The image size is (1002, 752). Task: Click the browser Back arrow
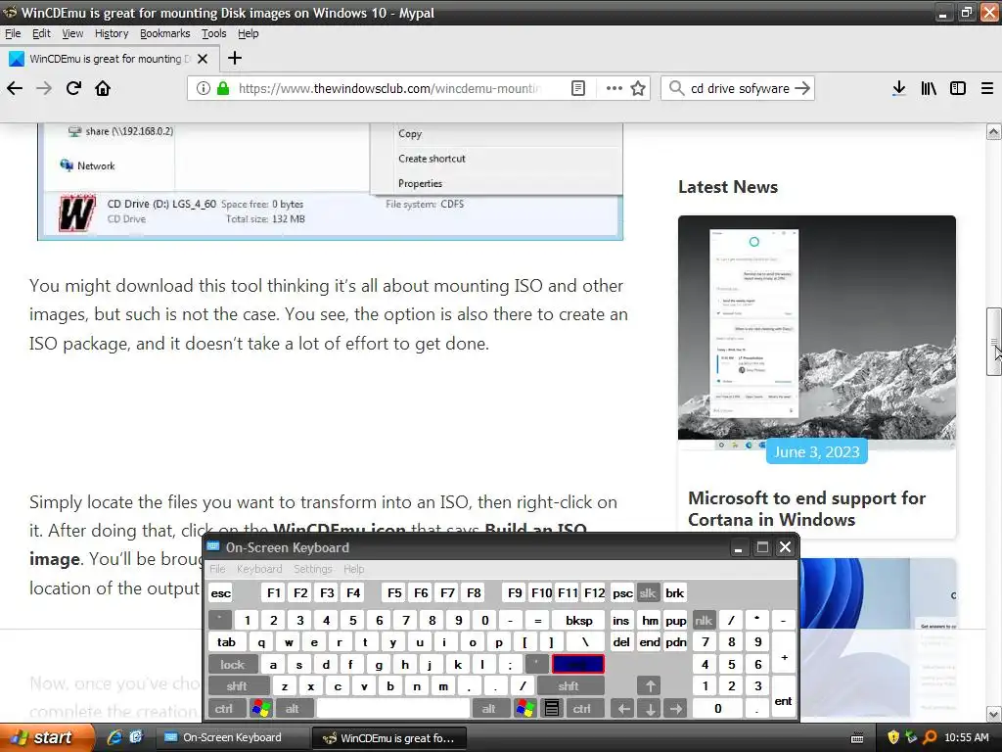click(15, 88)
